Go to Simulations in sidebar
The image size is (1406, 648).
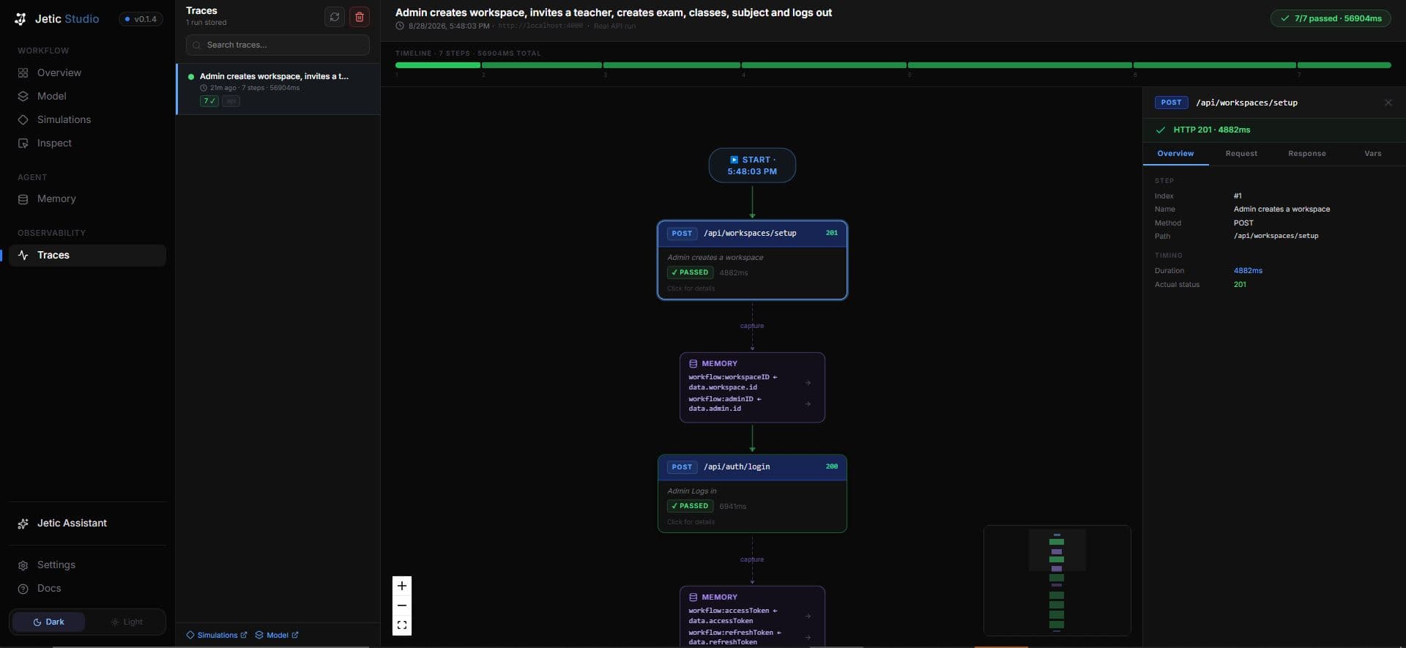87,119
